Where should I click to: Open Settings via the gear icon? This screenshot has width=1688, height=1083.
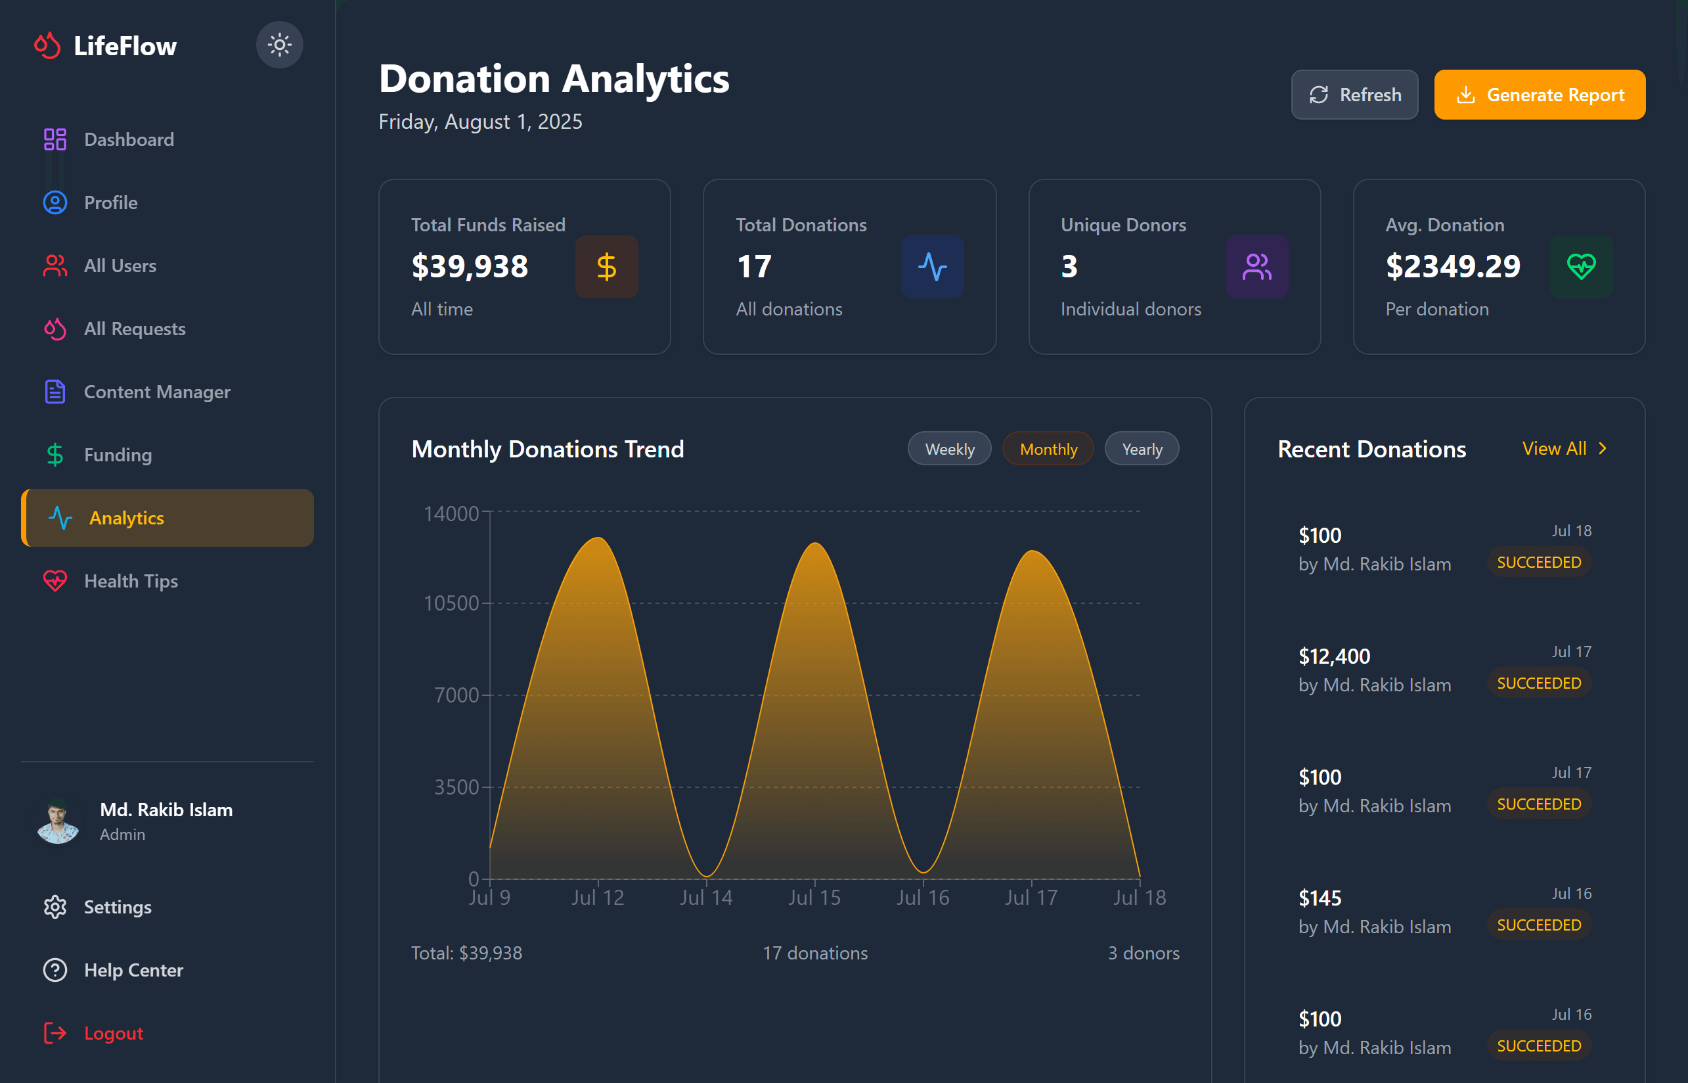pos(55,907)
